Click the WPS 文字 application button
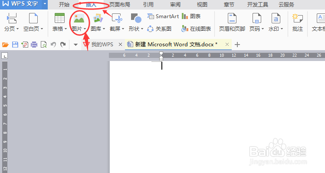Screen dimensions: 325x173 [21, 4]
